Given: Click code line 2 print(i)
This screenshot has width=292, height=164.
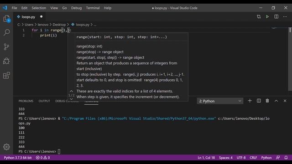Looking at the screenshot, I should tap(48, 36).
